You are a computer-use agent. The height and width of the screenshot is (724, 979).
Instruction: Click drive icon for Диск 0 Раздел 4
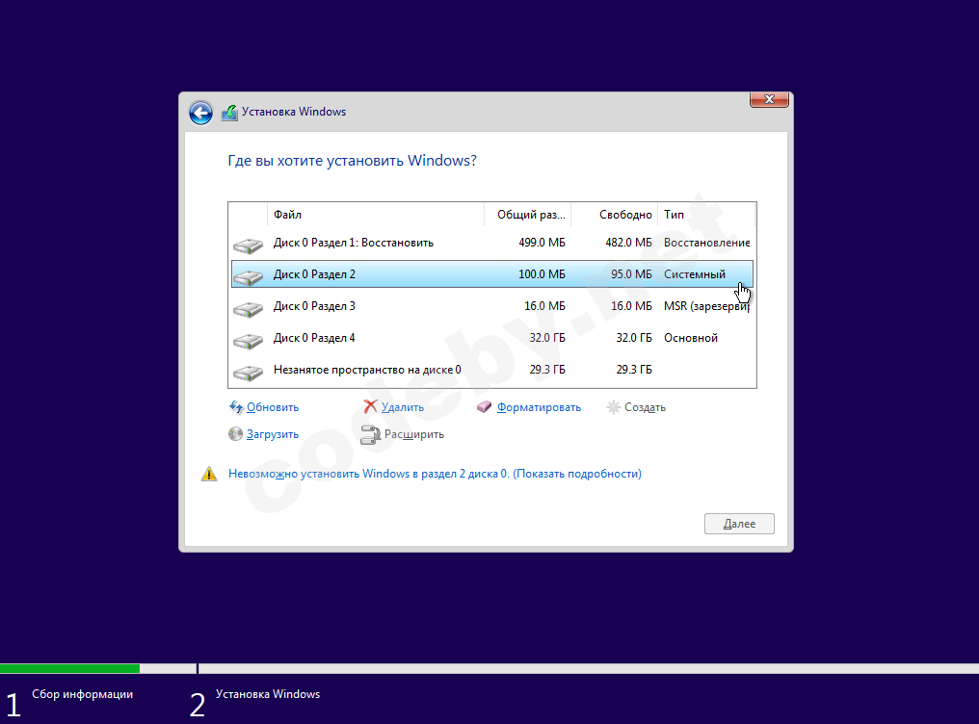248,341
